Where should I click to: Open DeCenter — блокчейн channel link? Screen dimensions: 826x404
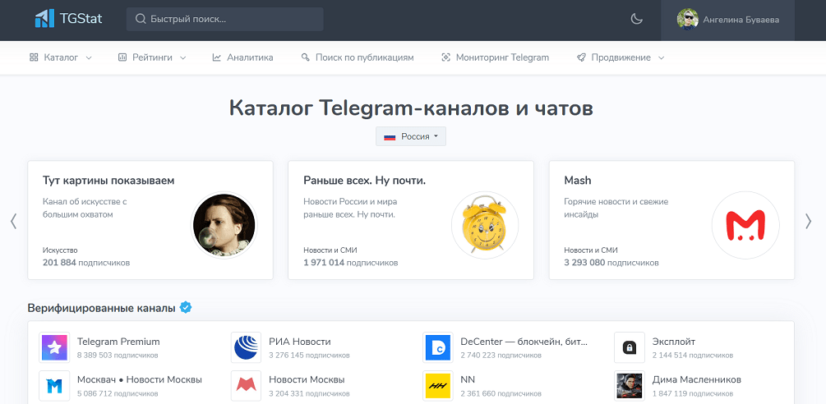(524, 342)
